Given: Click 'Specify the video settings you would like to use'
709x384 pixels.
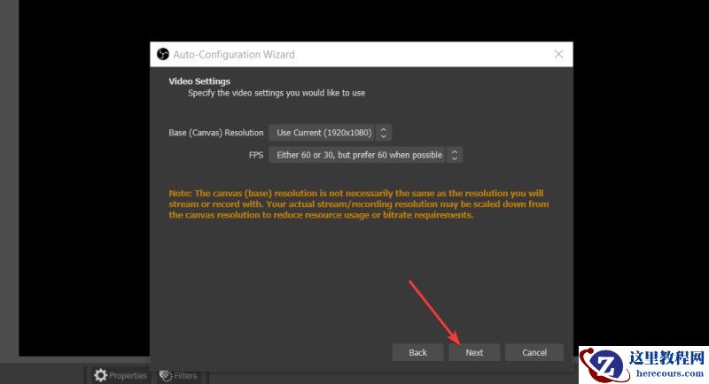Looking at the screenshot, I should (x=277, y=93).
